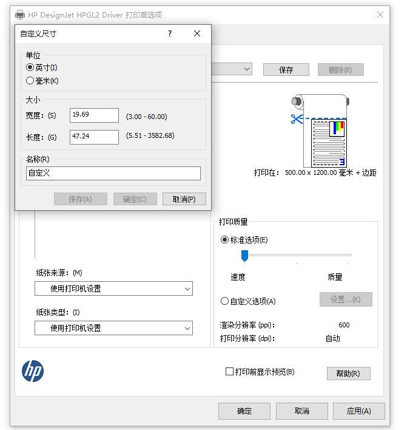Click the HP logo
This screenshot has height=430, width=410.
33,371
